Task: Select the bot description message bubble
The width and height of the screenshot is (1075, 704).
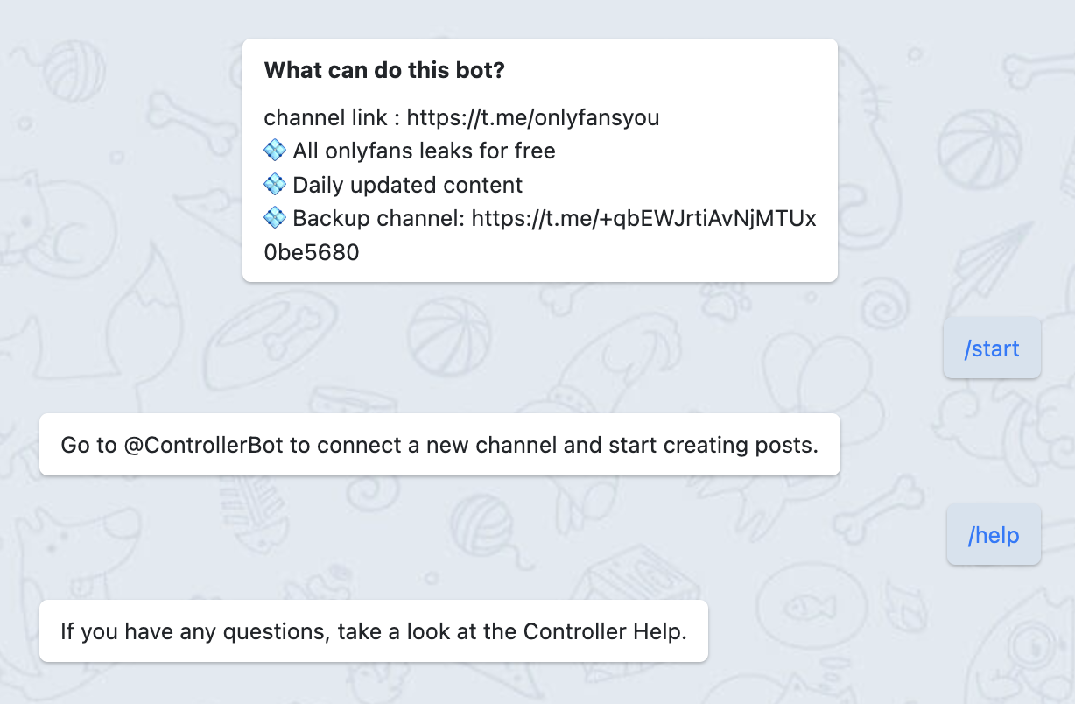Action: pos(540,159)
